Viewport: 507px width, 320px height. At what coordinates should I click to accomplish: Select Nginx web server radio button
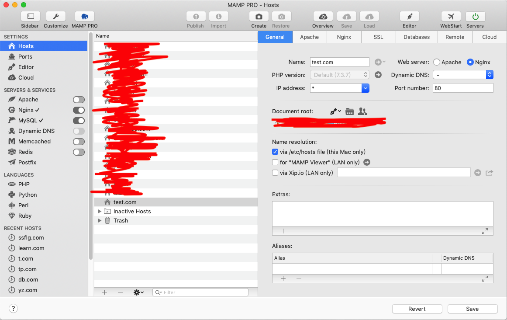470,62
